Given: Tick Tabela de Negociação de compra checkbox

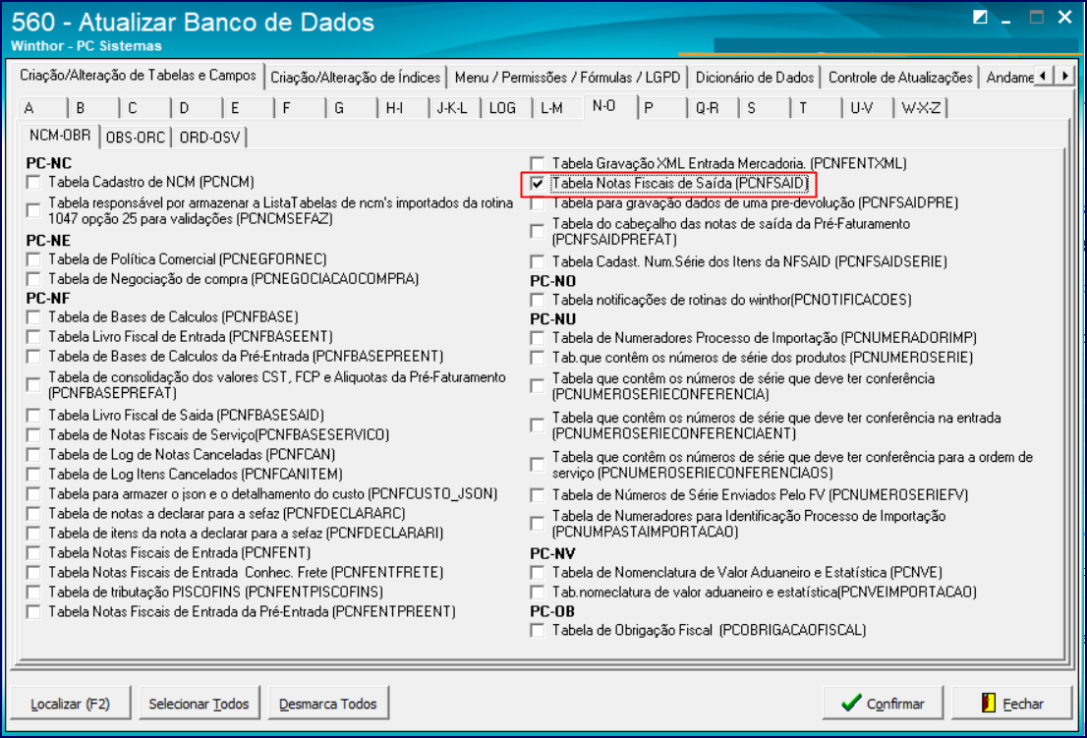Looking at the screenshot, I should [33, 278].
